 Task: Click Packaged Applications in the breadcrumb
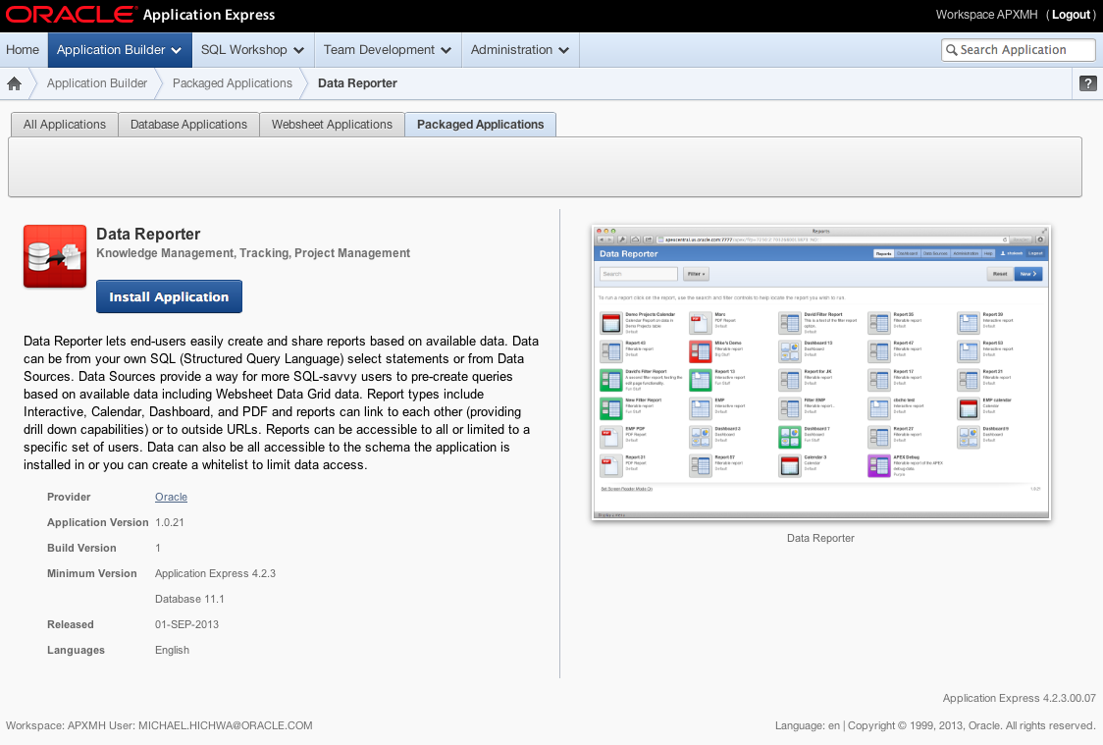click(x=235, y=83)
